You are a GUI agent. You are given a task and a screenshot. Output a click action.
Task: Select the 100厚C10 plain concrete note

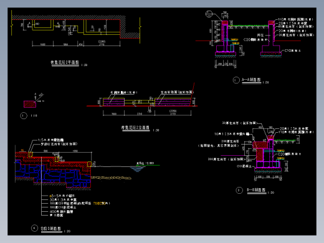[63, 207]
